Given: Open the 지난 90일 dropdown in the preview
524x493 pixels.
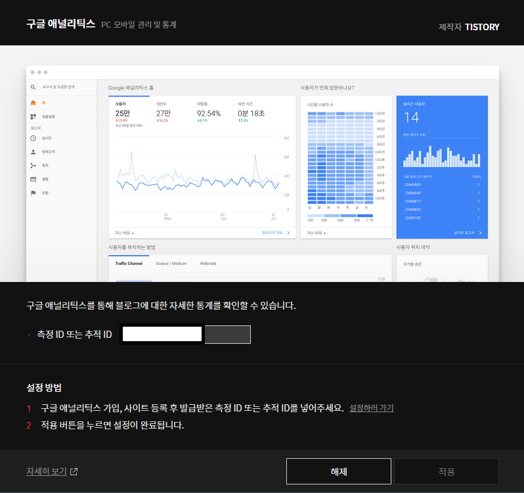Looking at the screenshot, I should click(x=125, y=233).
